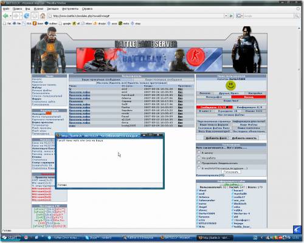Open the poll 'Комментариев (45)' link
This screenshot has width=304, height=243.
(x=210, y=175)
